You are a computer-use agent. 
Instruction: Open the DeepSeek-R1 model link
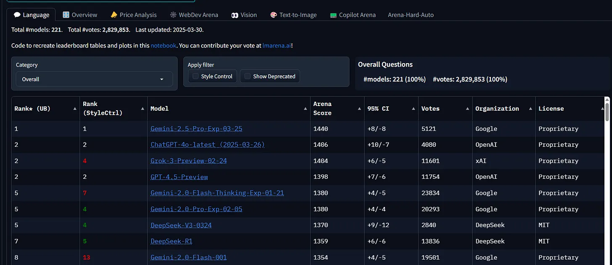coord(171,241)
